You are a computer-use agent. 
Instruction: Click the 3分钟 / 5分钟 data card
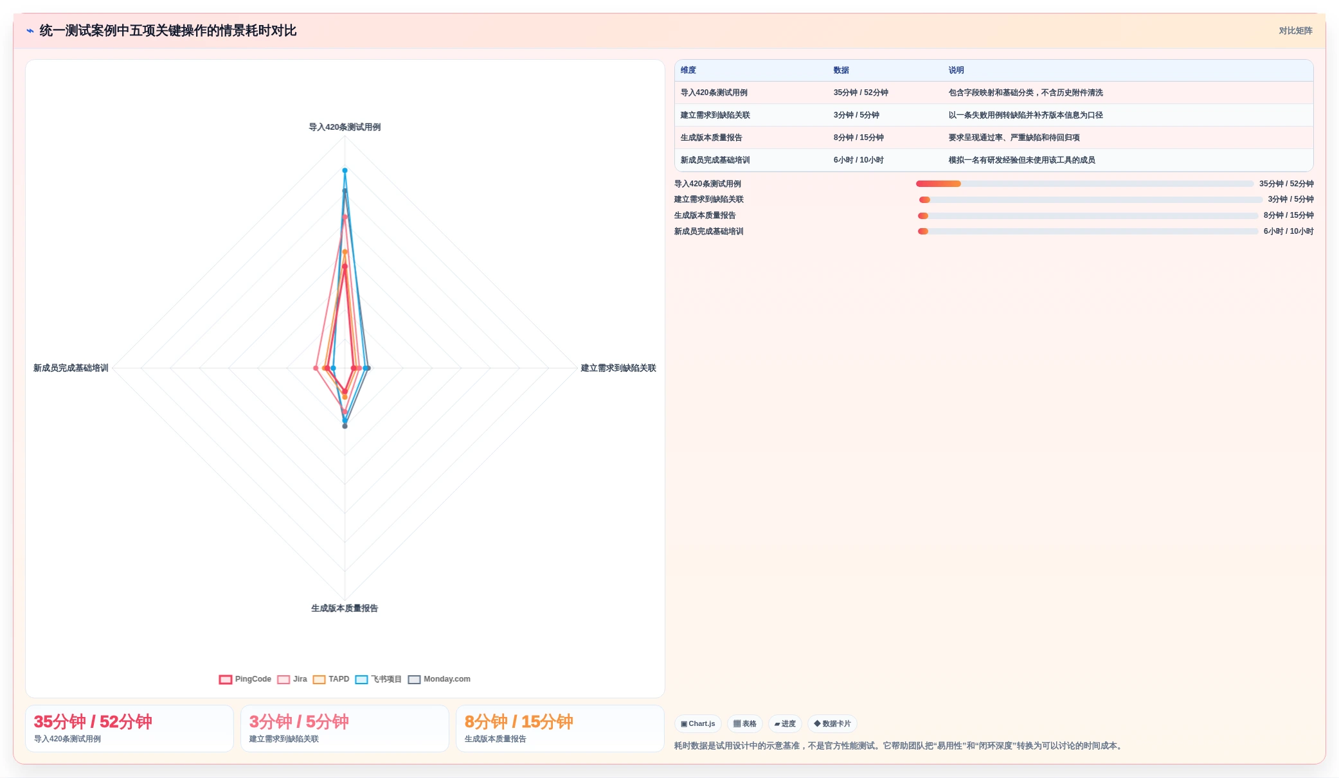click(x=345, y=729)
